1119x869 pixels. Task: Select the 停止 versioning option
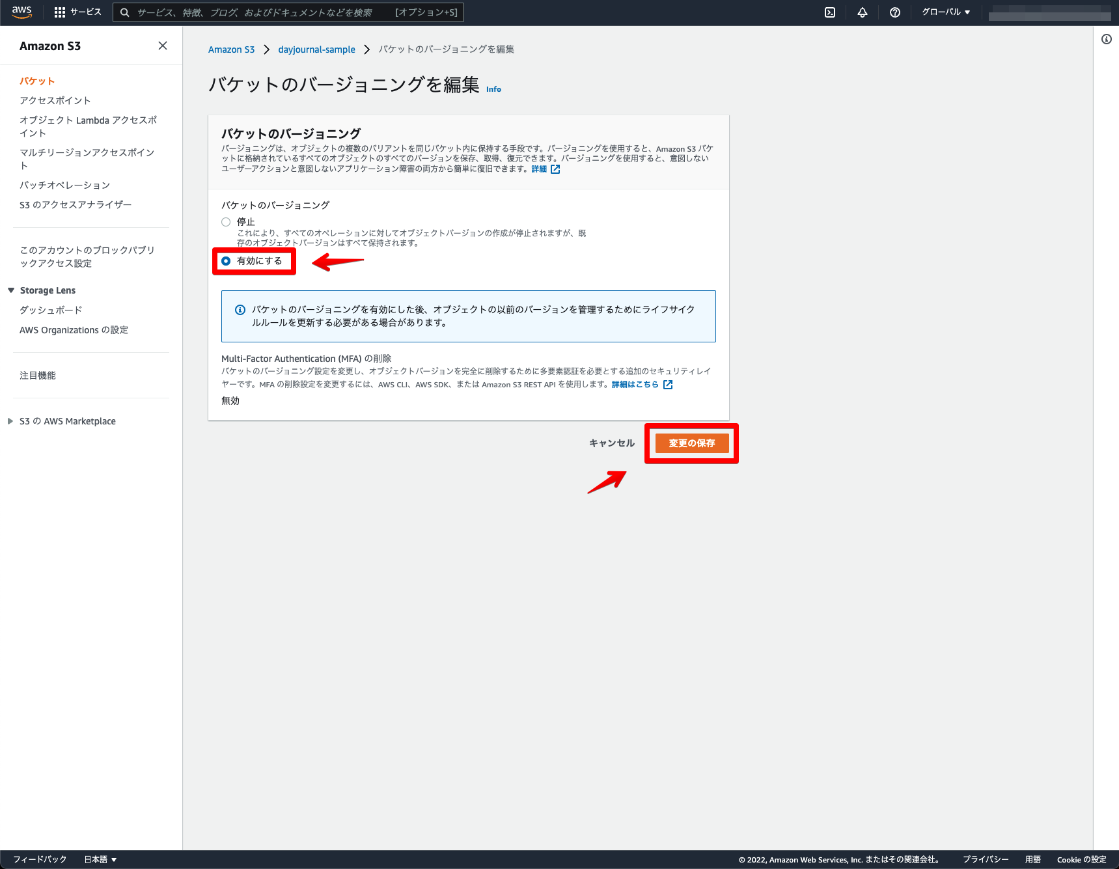pos(226,222)
